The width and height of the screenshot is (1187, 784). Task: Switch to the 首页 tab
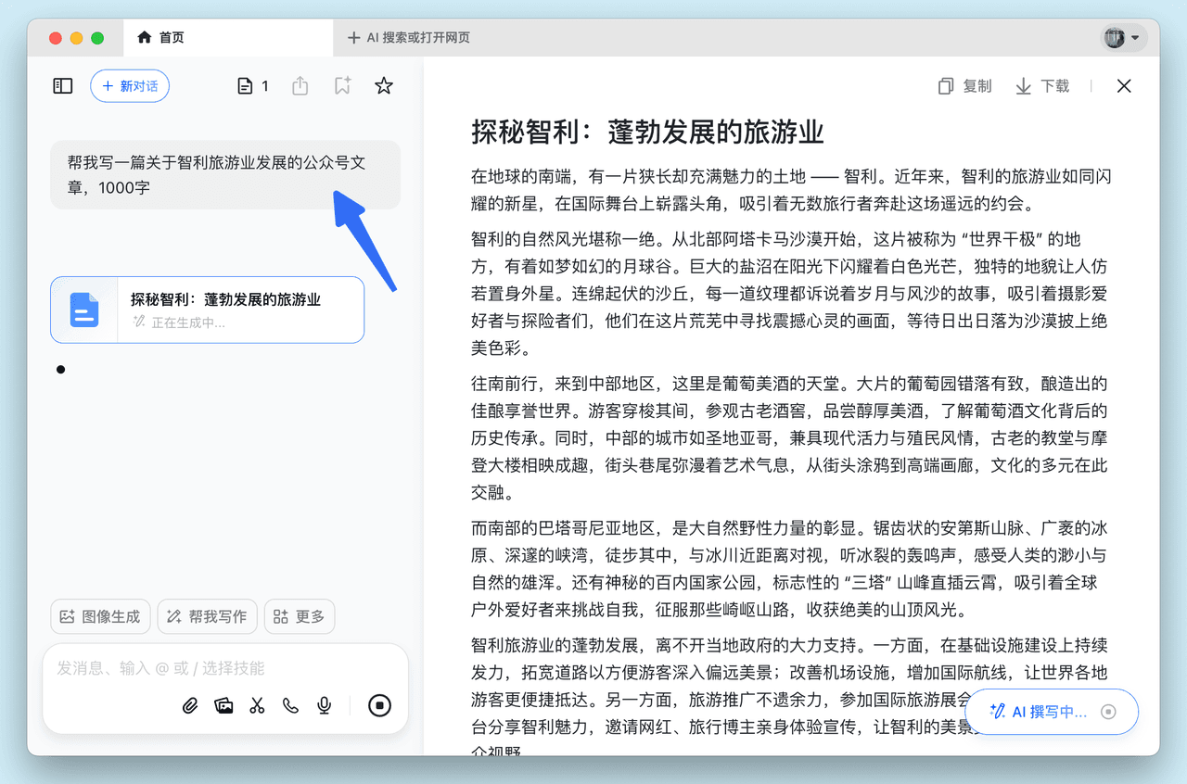[x=160, y=38]
